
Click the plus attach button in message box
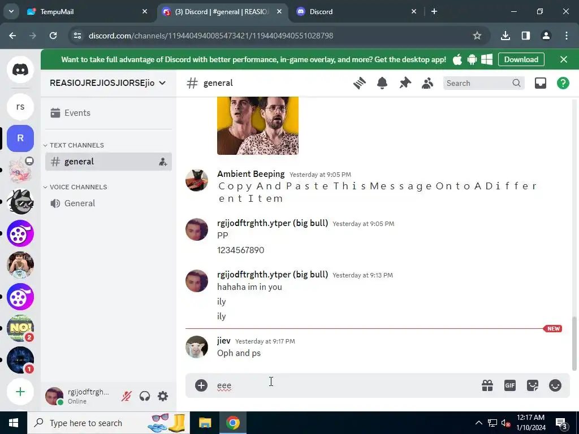tap(201, 385)
